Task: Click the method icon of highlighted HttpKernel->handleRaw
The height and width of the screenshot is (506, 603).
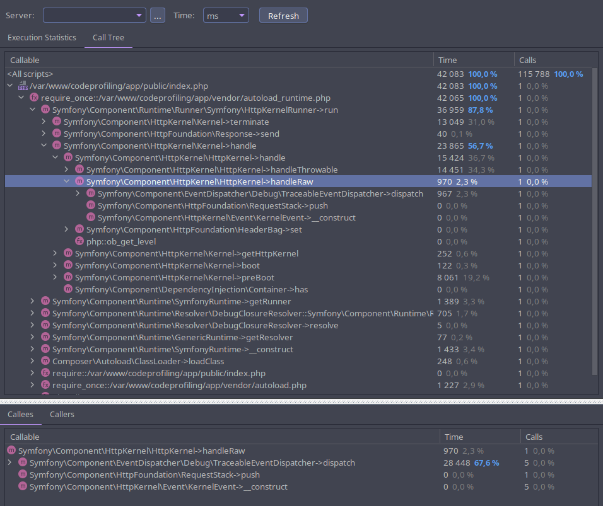Action: pos(79,181)
